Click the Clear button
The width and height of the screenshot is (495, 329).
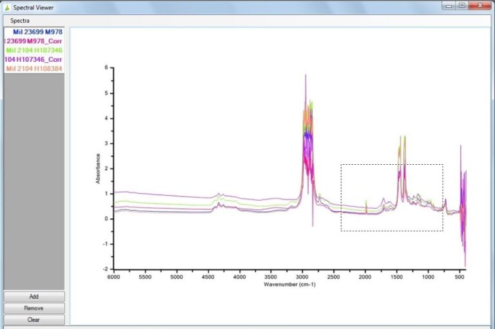34,319
